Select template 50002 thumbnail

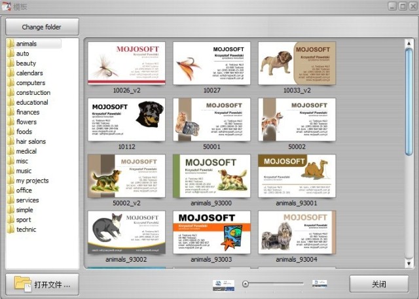(x=297, y=120)
